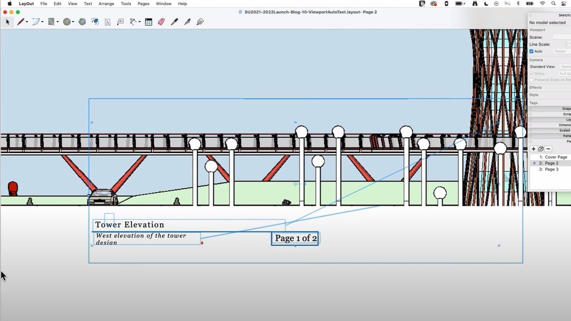This screenshot has width=571, height=321.
Task: Expand the Style section
Action: [x=534, y=95]
